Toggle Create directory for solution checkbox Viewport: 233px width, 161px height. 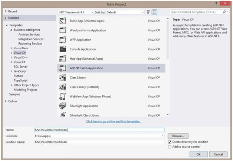[170, 142]
